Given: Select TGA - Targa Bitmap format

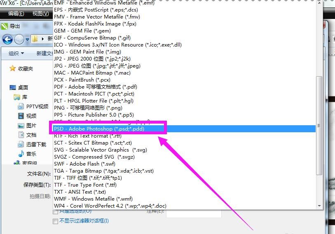Looking at the screenshot, I should tap(184, 171).
